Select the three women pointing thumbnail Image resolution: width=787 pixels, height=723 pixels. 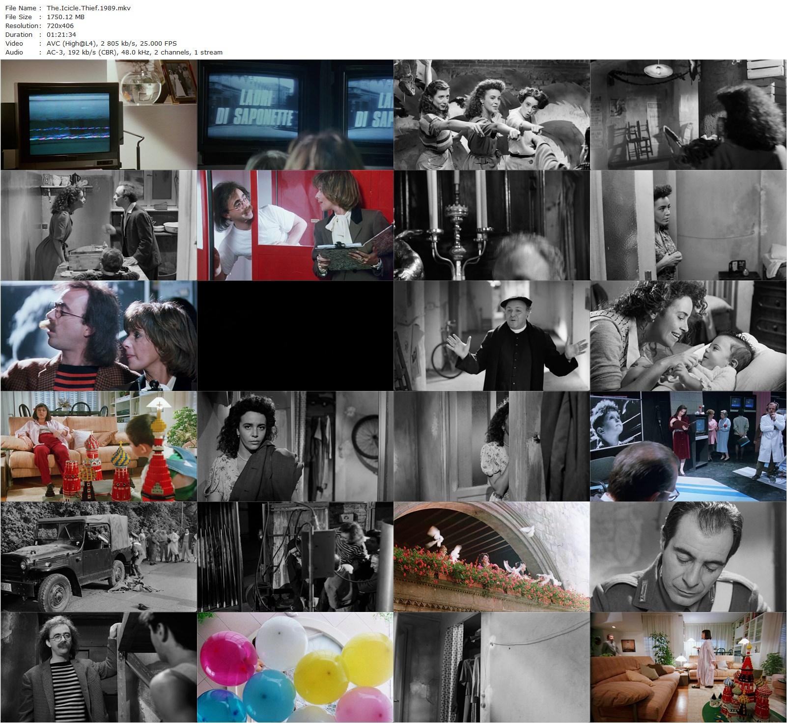coord(491,114)
